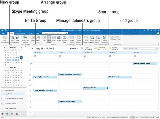
Task: Open the File tab
Action: pos(3,33)
